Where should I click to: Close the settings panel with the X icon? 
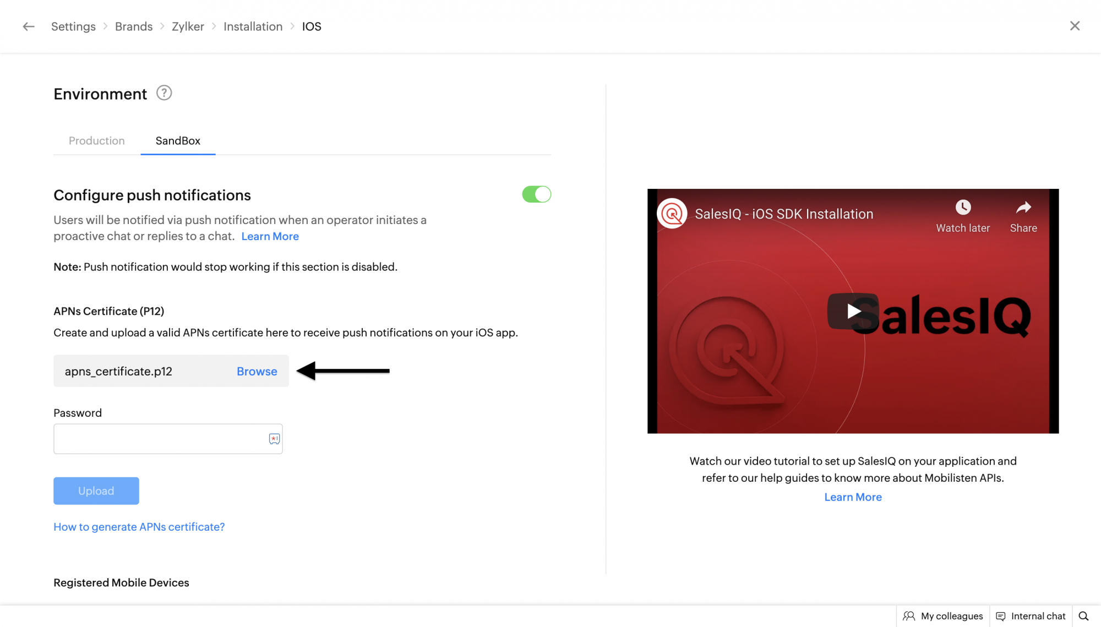click(1075, 26)
